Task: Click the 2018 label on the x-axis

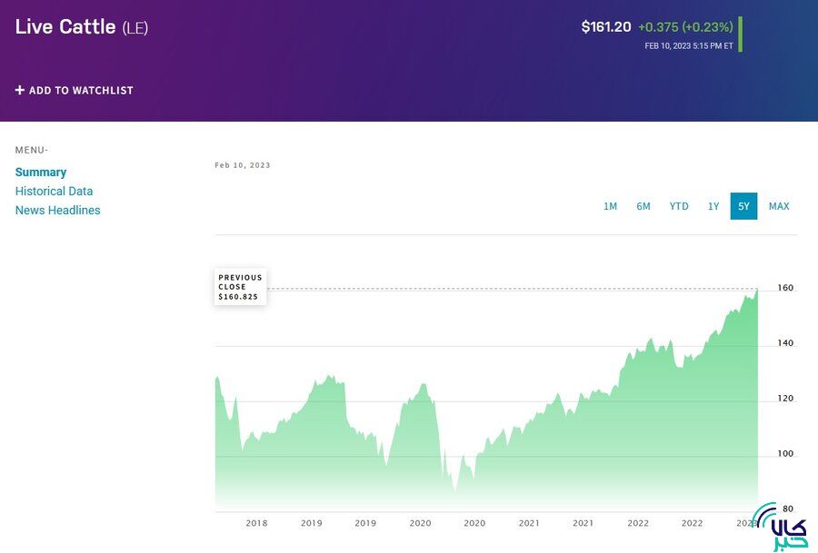Action: pyautogui.click(x=256, y=523)
